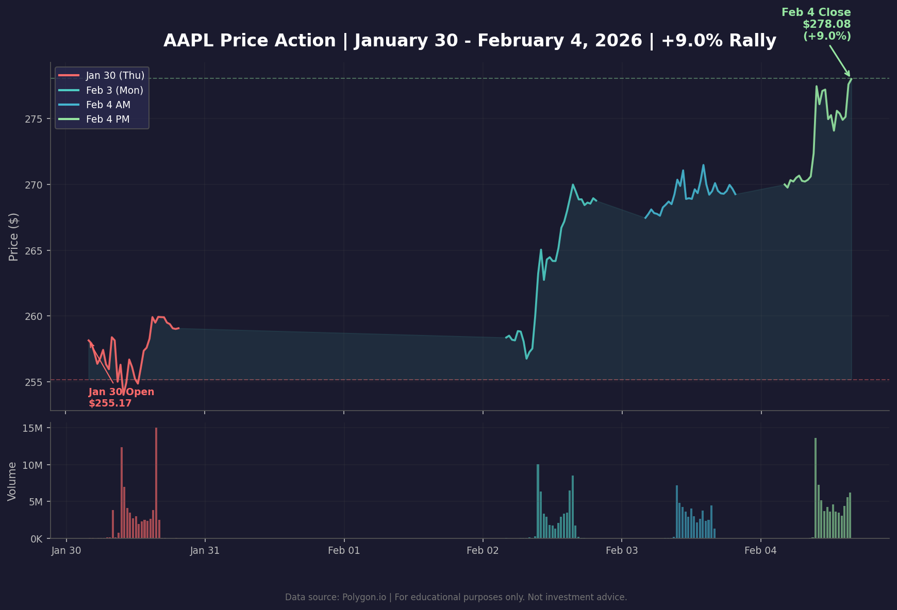Click the Feb 03 date tick label

(622, 551)
